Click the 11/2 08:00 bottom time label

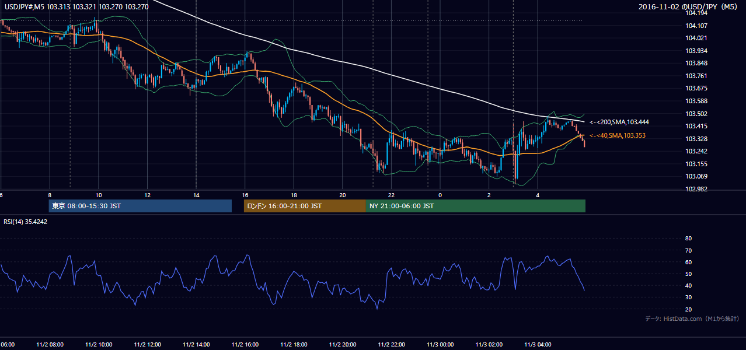(50, 345)
